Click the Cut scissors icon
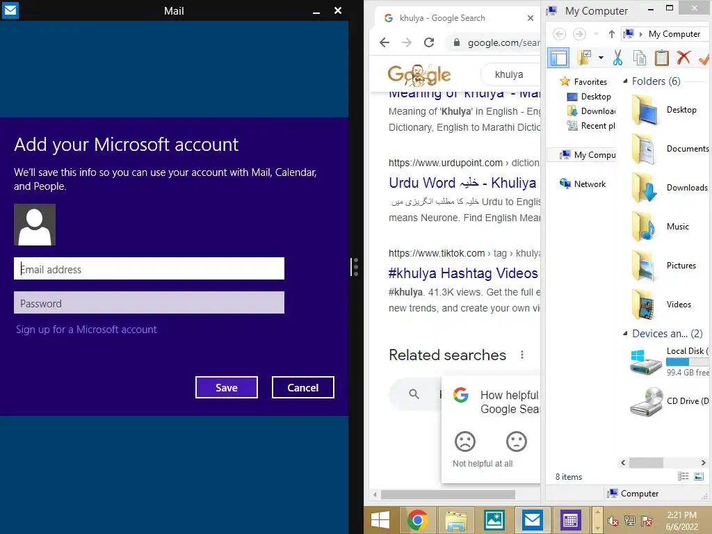 click(x=618, y=58)
